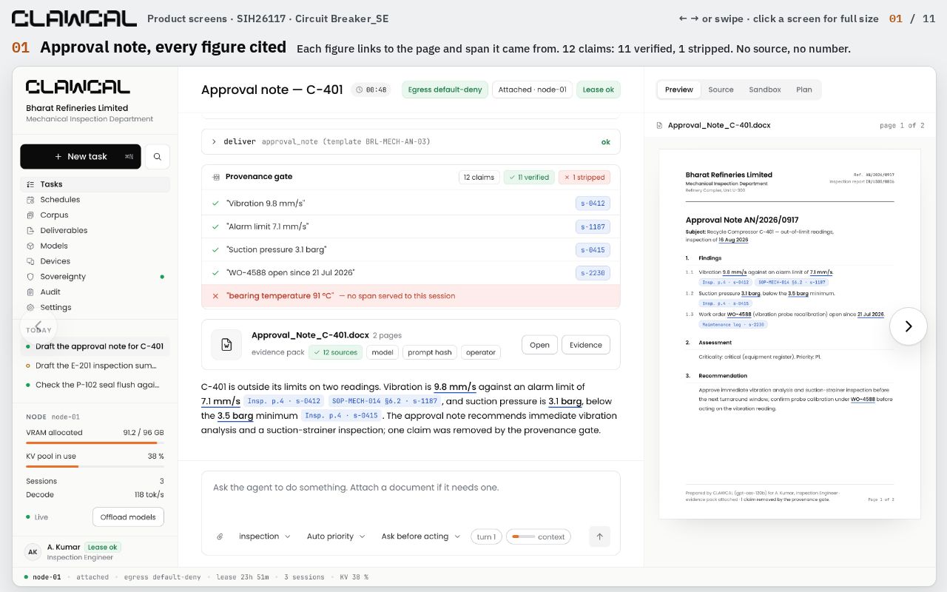Send the message with the up-arrow button

click(599, 536)
